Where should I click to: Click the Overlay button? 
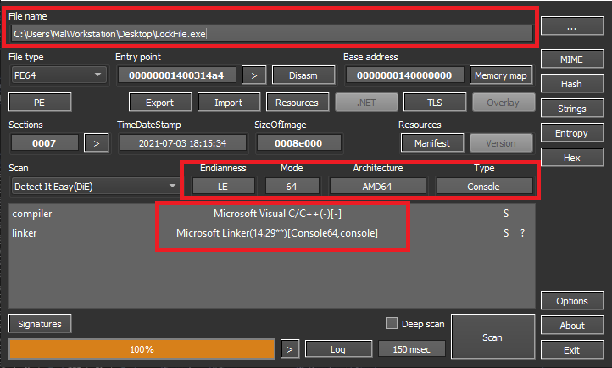504,103
